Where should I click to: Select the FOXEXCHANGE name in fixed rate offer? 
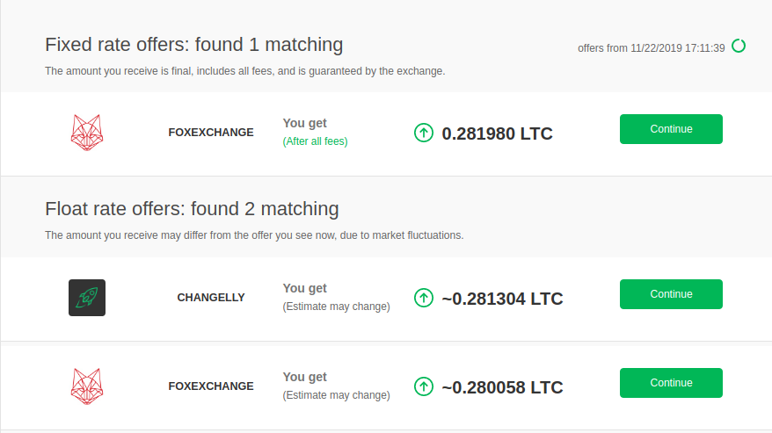click(x=211, y=133)
